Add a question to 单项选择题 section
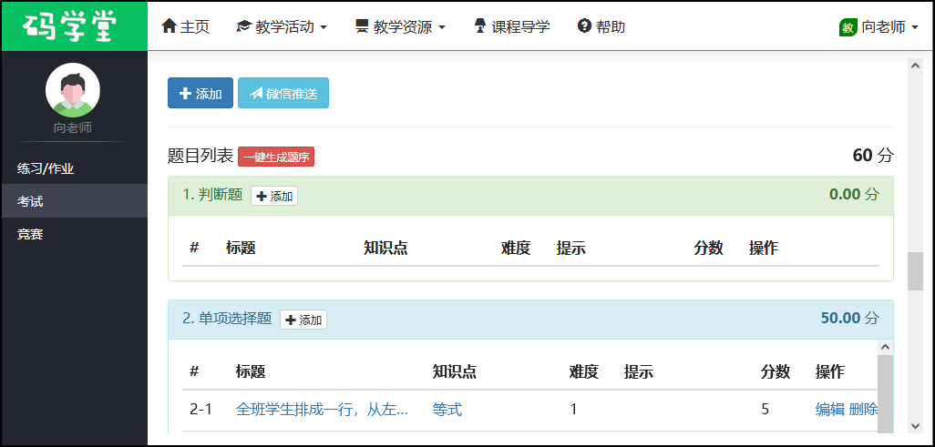Image resolution: width=935 pixels, height=447 pixels. (303, 320)
